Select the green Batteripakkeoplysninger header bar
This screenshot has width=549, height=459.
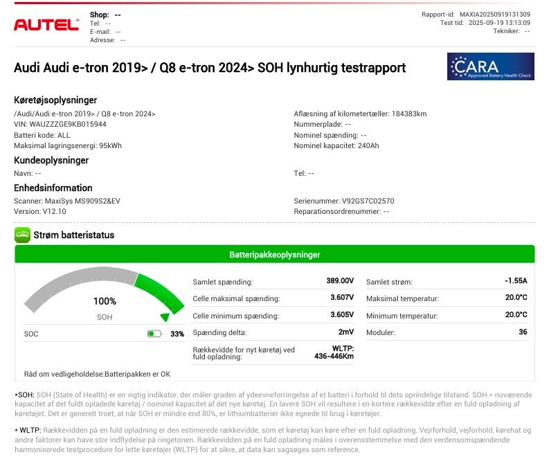click(274, 255)
